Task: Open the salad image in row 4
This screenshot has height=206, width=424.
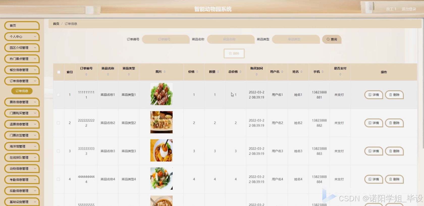Action: point(162,179)
